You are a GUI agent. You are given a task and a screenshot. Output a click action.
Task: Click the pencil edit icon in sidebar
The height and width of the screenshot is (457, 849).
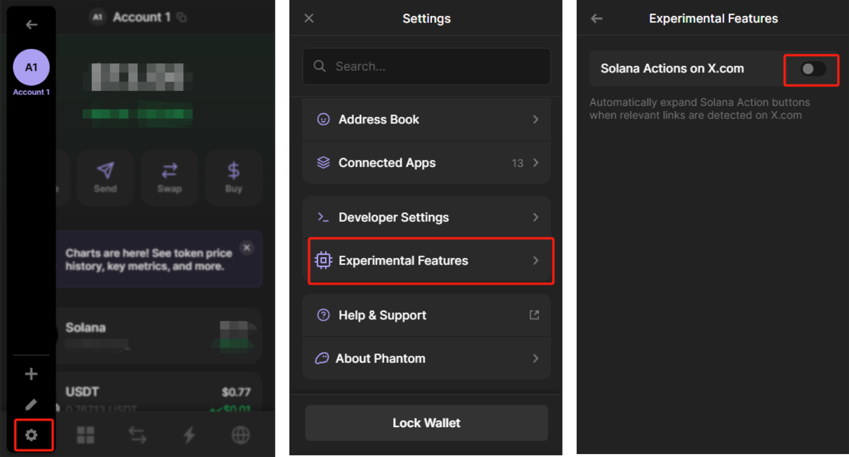(x=31, y=404)
